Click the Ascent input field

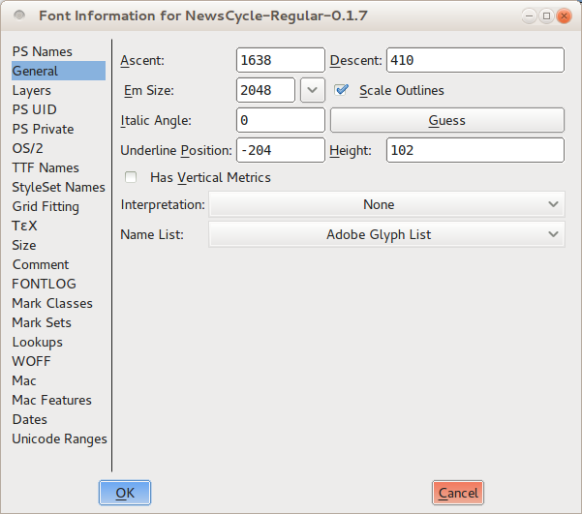[280, 60]
